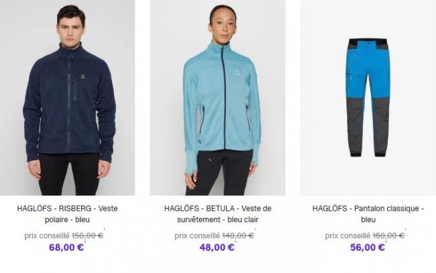Screen dimensions: 436x273
Task: Click the footnote marker beside 160,00 €
Action: pyautogui.click(x=405, y=229)
